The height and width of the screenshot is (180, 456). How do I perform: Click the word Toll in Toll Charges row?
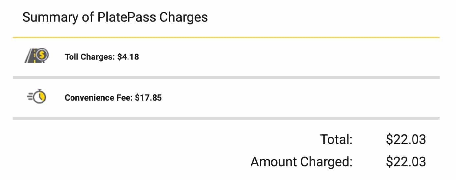(70, 57)
